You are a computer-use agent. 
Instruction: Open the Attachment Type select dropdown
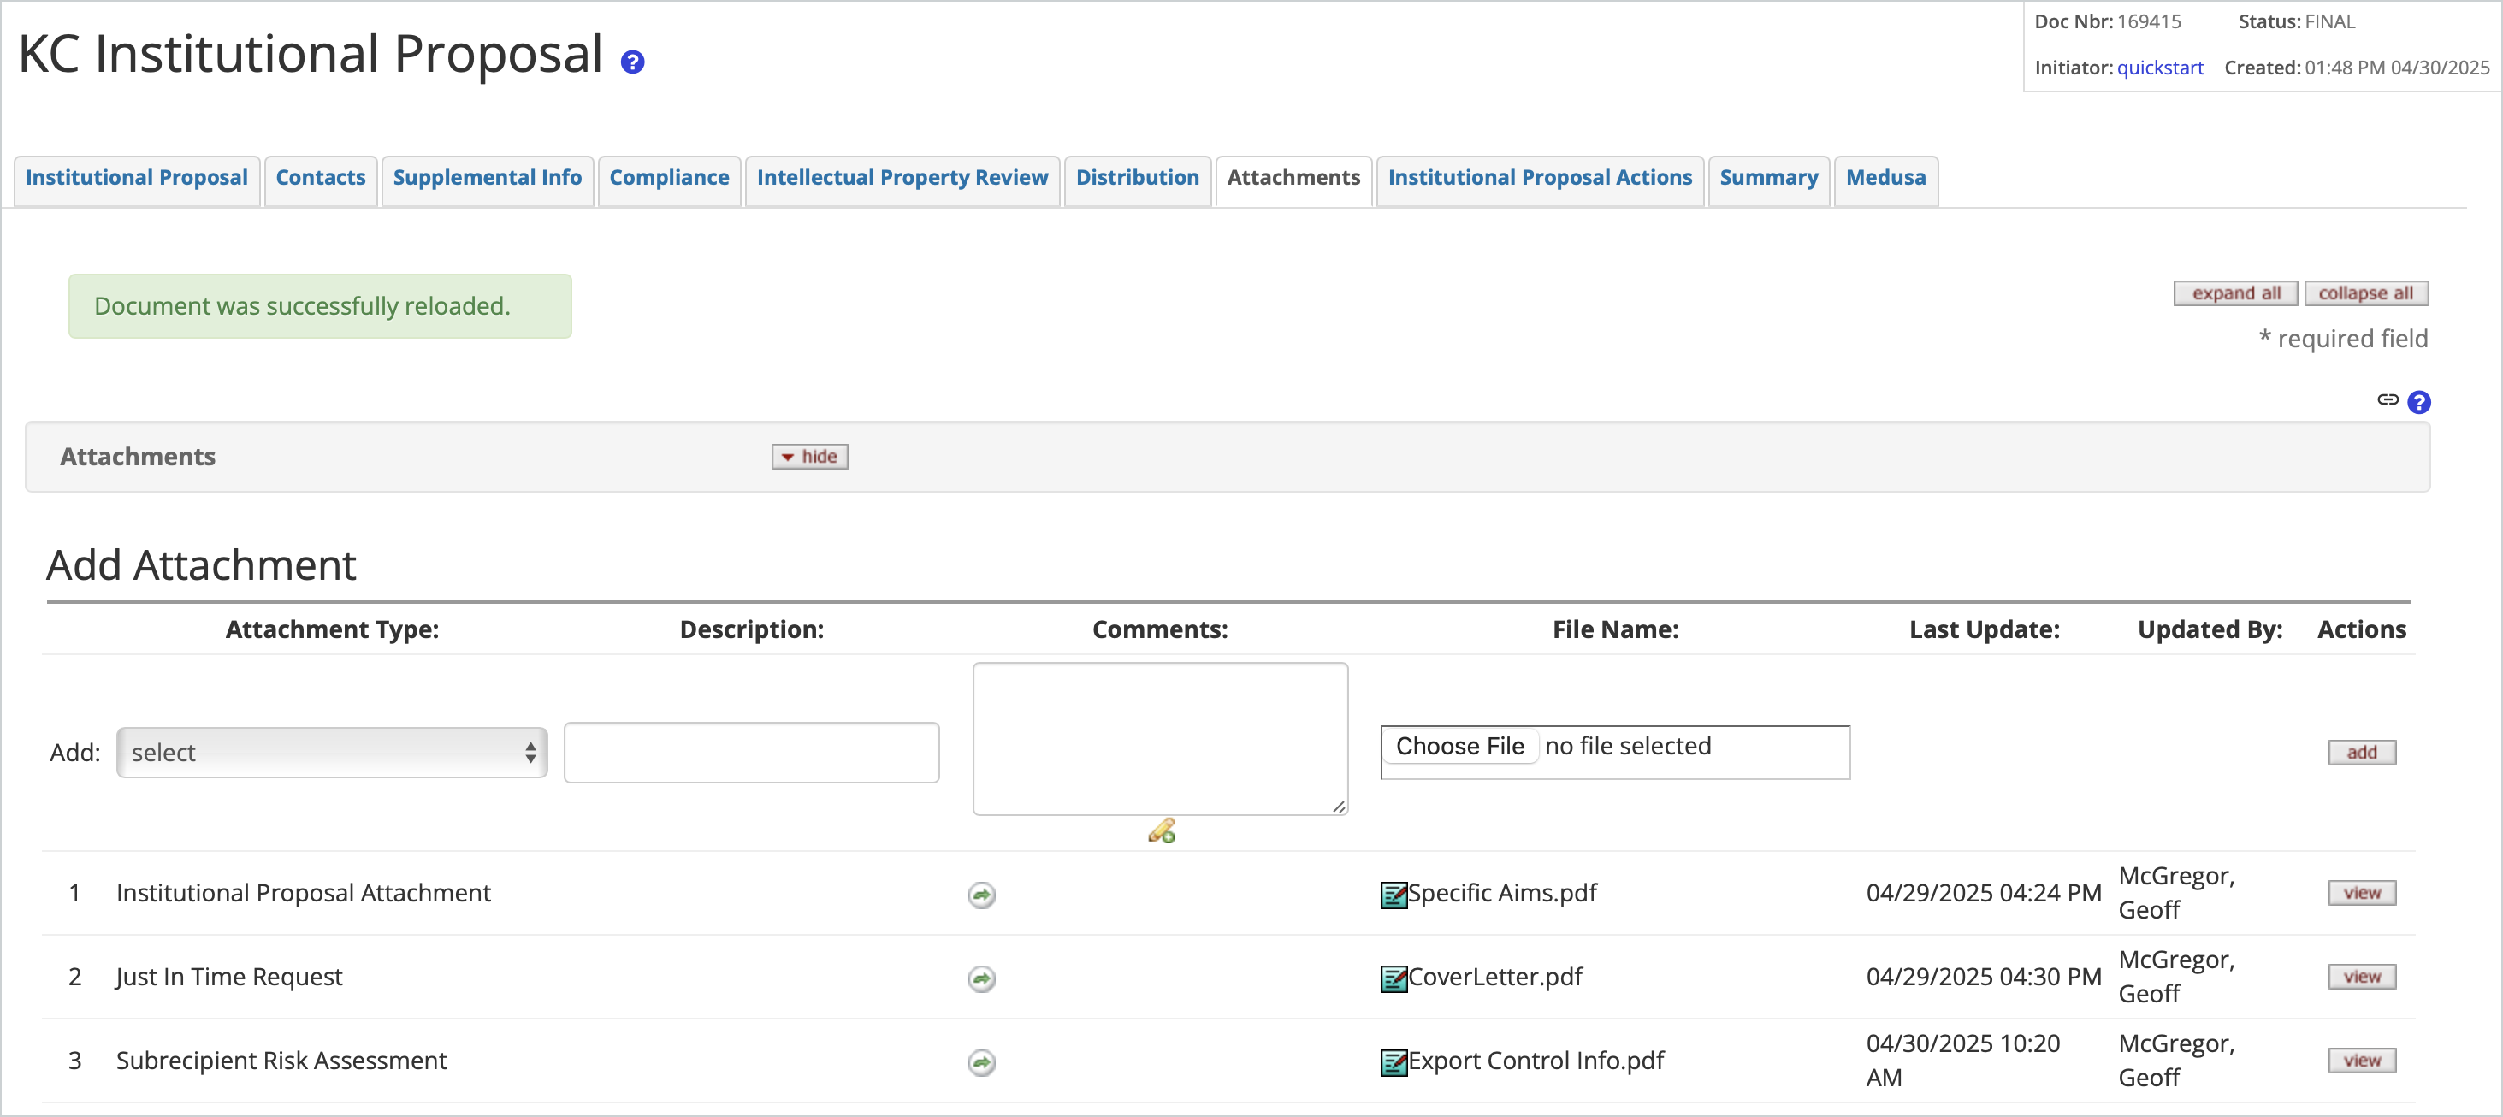331,752
